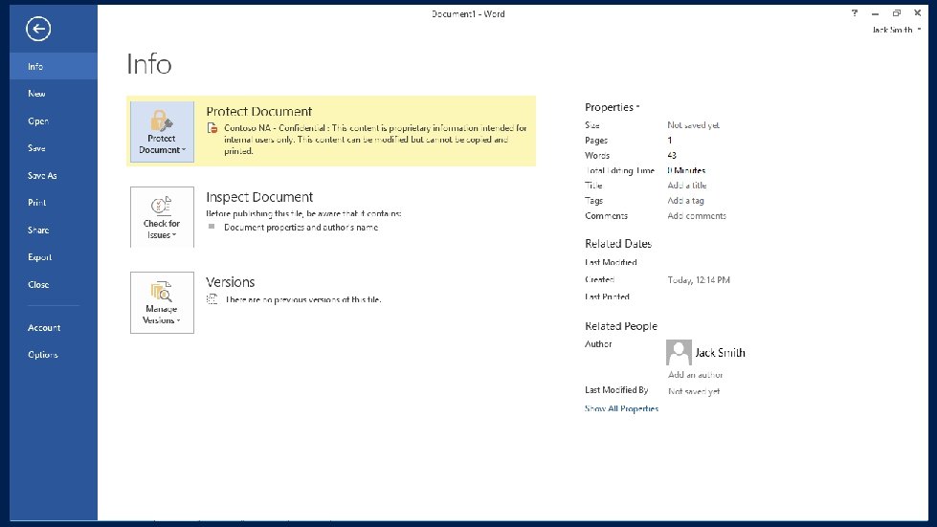937x527 pixels.
Task: Select Info in the backstage sidebar
Action: 54,66
